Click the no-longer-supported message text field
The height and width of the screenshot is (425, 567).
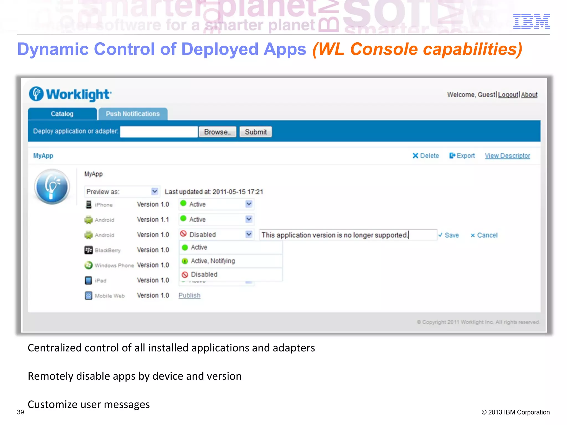[348, 235]
